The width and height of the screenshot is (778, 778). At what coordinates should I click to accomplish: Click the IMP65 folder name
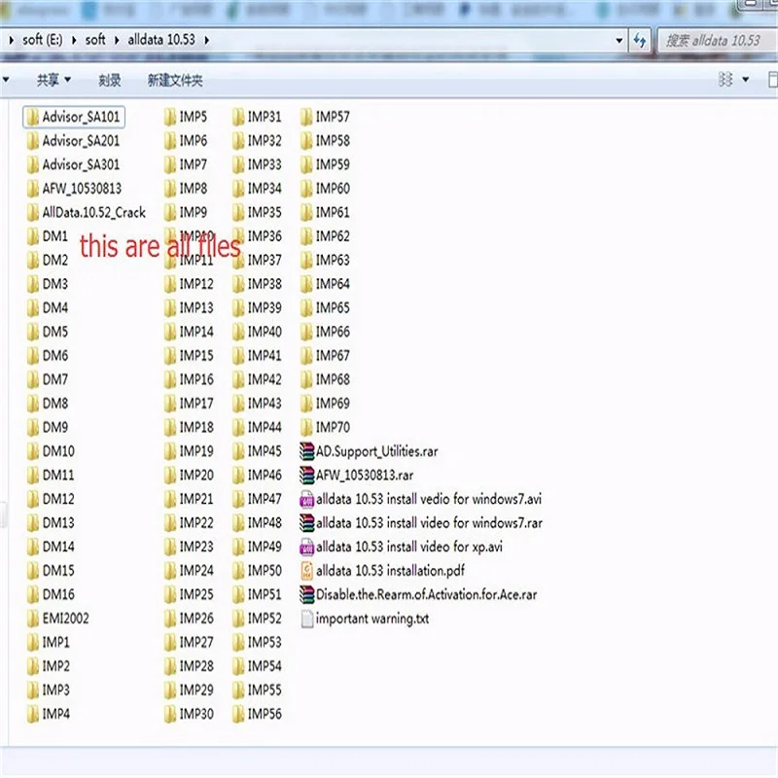(333, 307)
